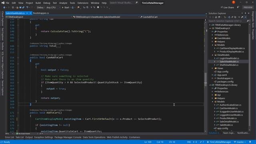This screenshot has width=256, height=144.
Task: Click the Solution Explorer refresh icon
Action: click(229, 17)
